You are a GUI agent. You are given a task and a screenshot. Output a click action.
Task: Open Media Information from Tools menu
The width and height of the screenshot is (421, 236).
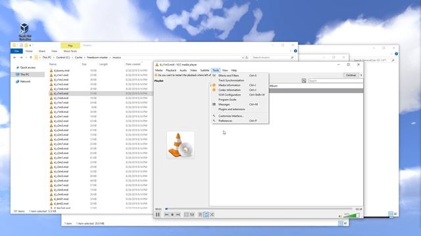240,85
